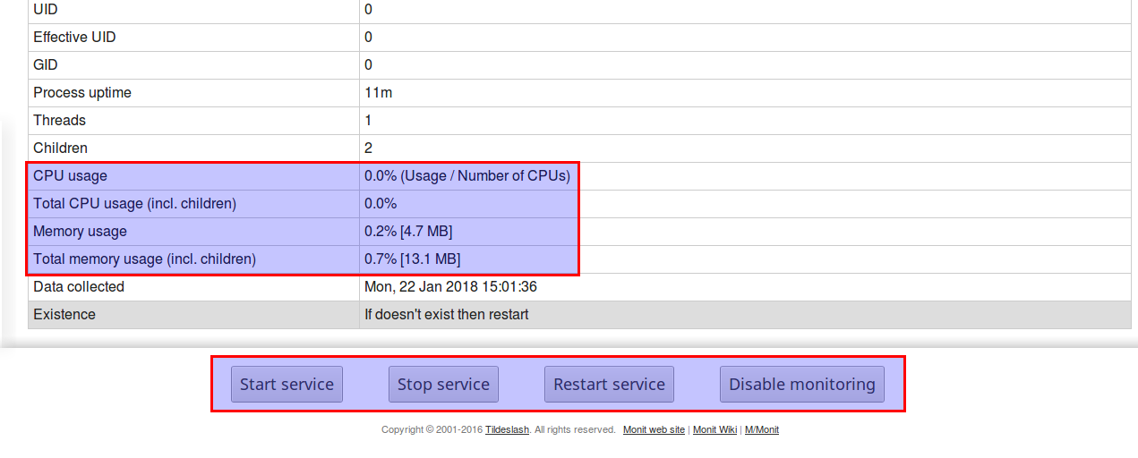
Task: Click the value 0.2% [4.7 MB]
Action: [x=408, y=232]
